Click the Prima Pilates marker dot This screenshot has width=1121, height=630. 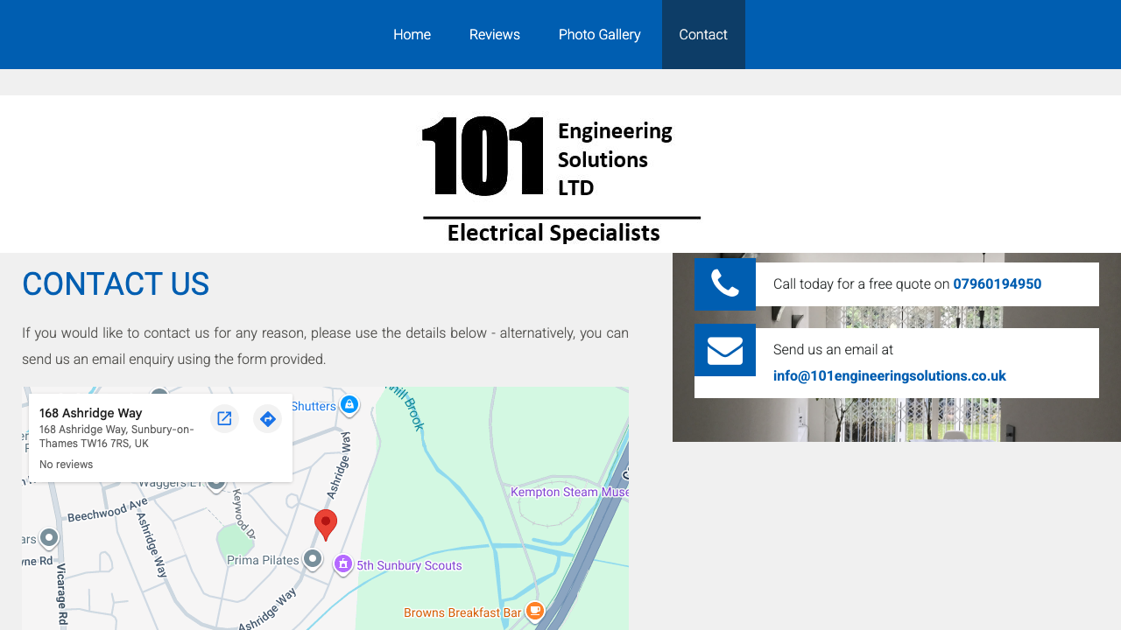pyautogui.click(x=313, y=559)
